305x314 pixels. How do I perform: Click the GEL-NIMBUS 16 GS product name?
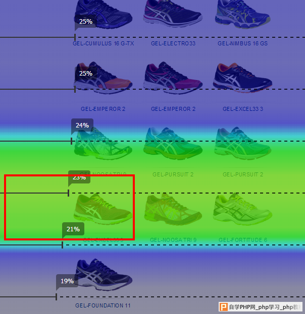[x=242, y=43]
